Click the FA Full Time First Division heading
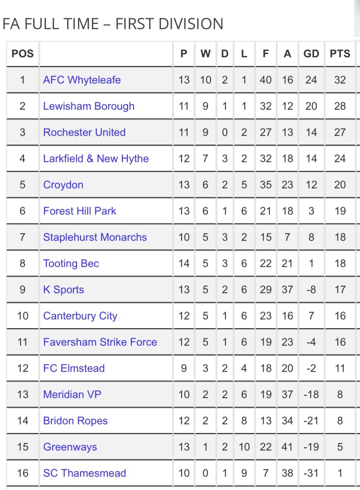Screen dimensions: 360x490 point(113,23)
